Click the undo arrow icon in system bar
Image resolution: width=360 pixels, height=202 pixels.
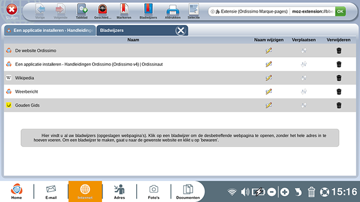(x=298, y=192)
